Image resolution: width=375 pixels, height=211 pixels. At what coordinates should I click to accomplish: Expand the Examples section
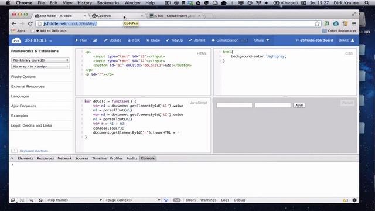[x=19, y=115]
